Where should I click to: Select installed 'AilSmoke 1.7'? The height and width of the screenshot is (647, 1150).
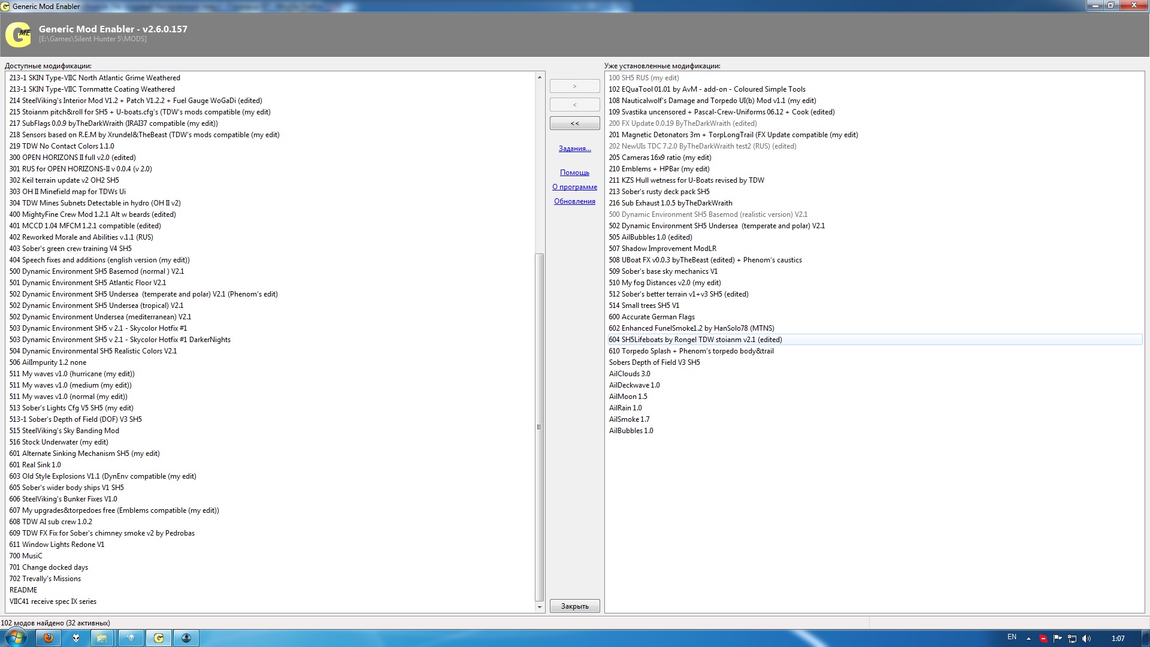[x=629, y=419]
